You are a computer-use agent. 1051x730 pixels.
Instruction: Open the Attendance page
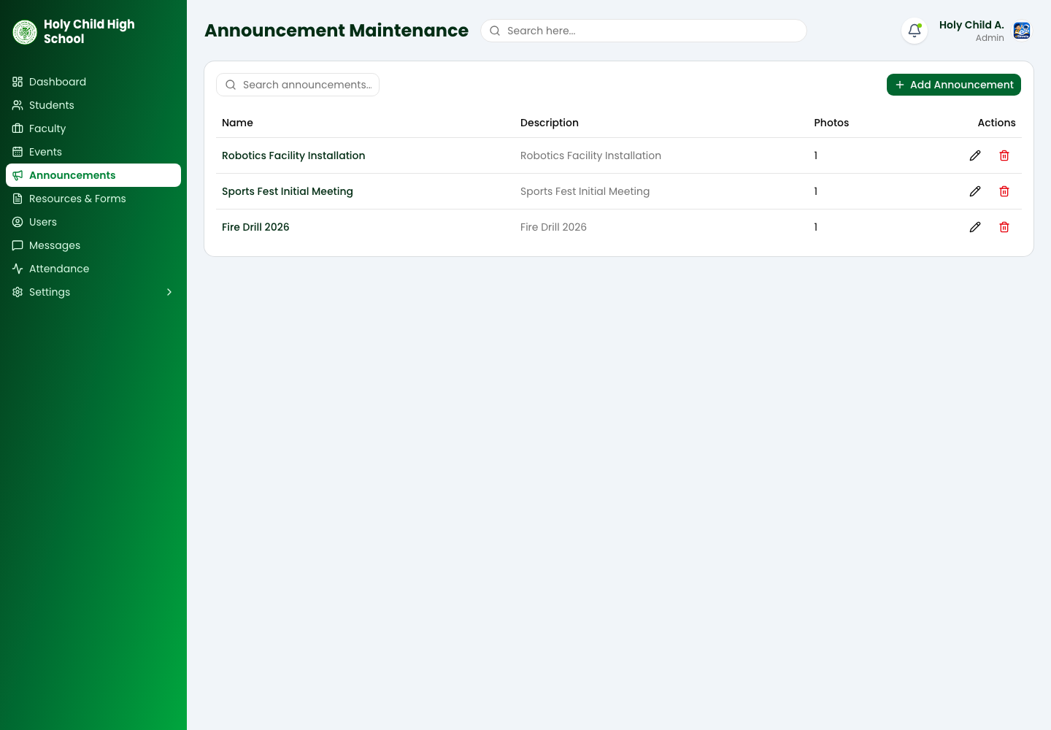[93, 269]
